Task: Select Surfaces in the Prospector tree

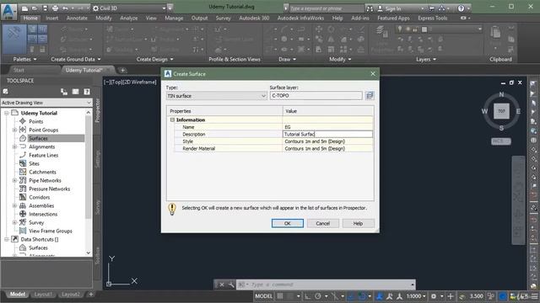Action: 38,138
